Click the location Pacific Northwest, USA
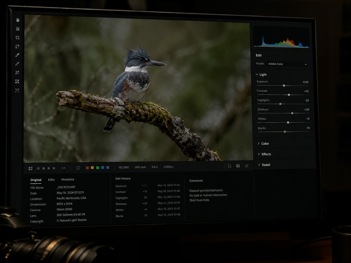Image resolution: width=351 pixels, height=263 pixels. [71, 198]
